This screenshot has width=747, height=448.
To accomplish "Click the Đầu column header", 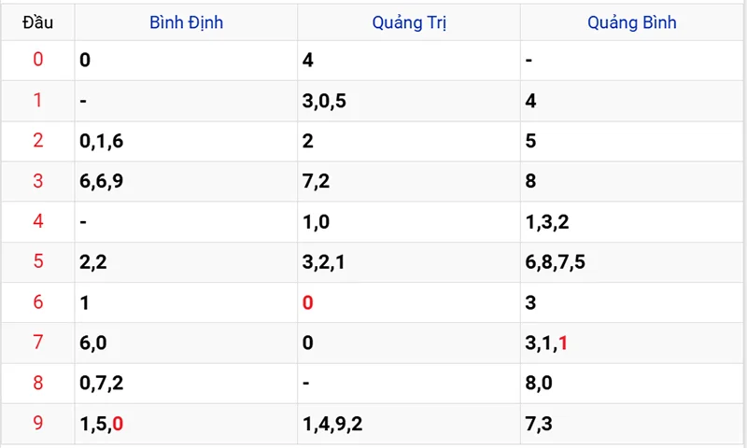I will click(37, 22).
